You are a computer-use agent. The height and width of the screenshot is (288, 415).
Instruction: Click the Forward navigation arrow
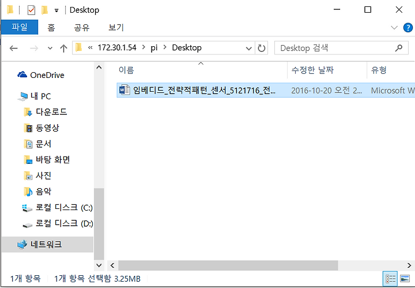click(x=34, y=48)
